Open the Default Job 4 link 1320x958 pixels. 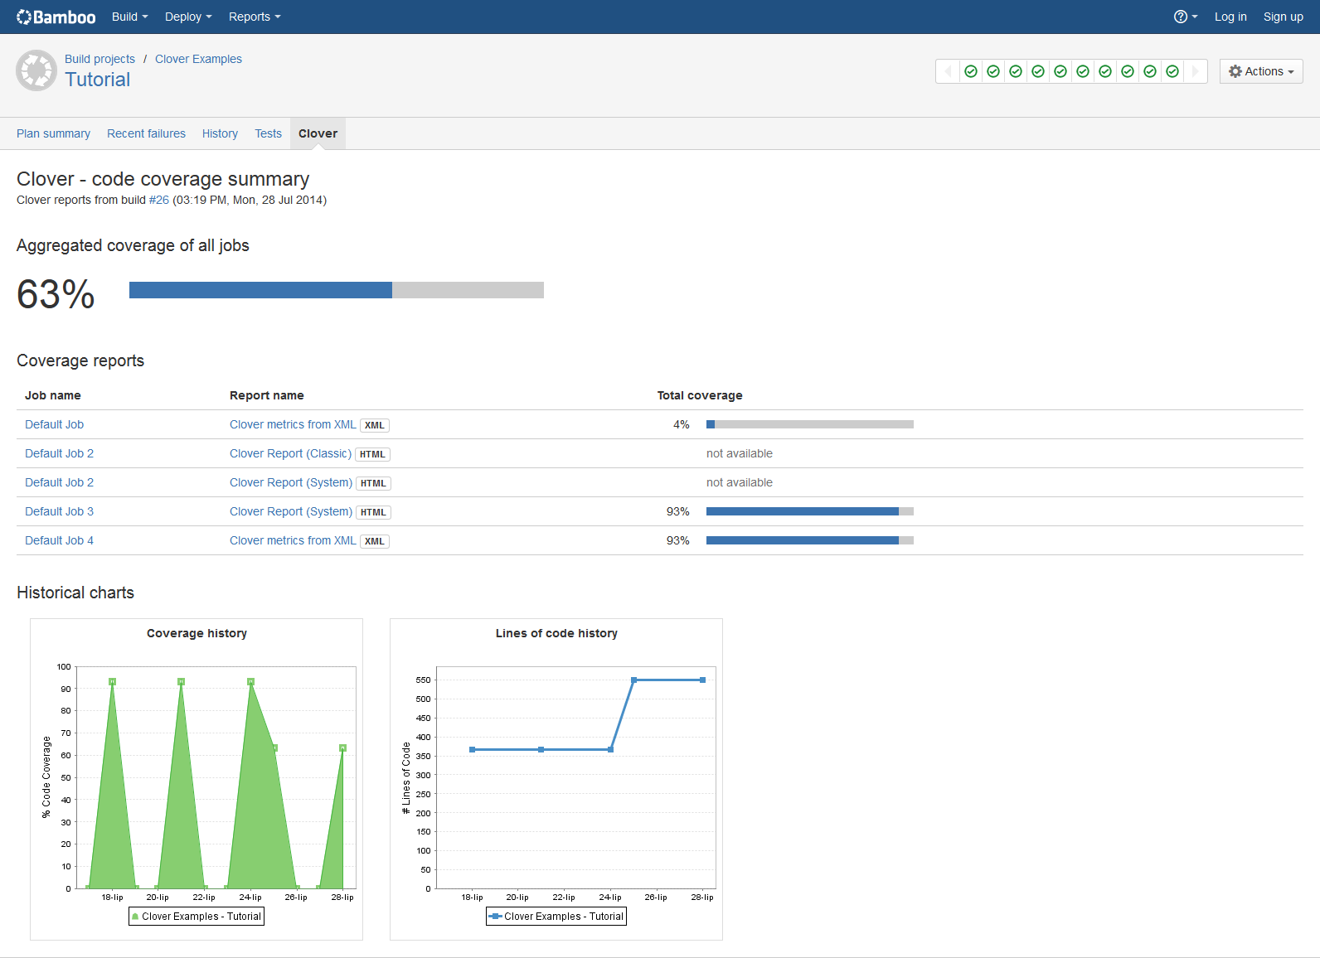click(59, 540)
